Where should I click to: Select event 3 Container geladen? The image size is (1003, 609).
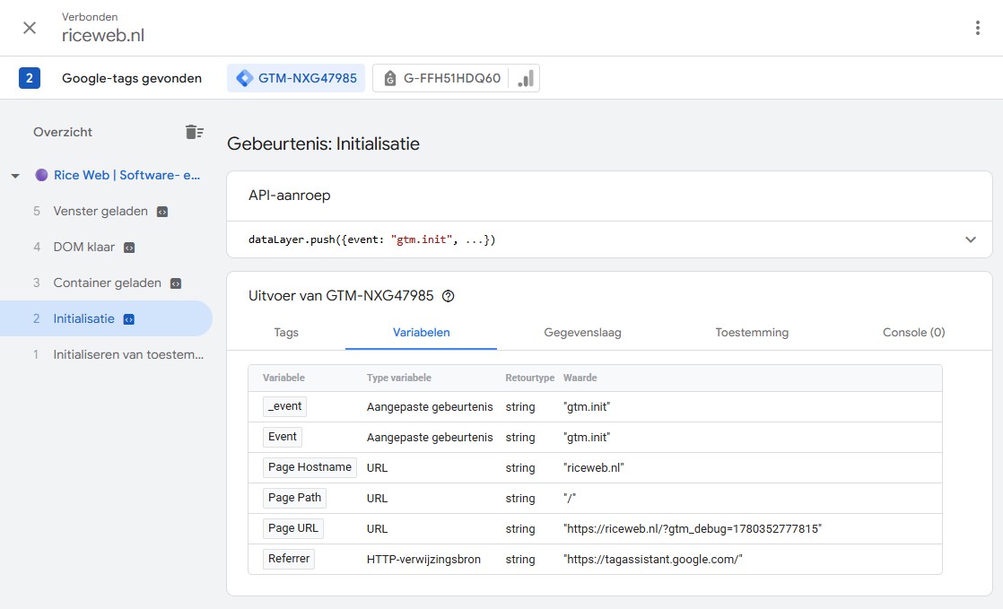point(106,283)
